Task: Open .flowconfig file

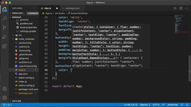Action: click(24, 51)
